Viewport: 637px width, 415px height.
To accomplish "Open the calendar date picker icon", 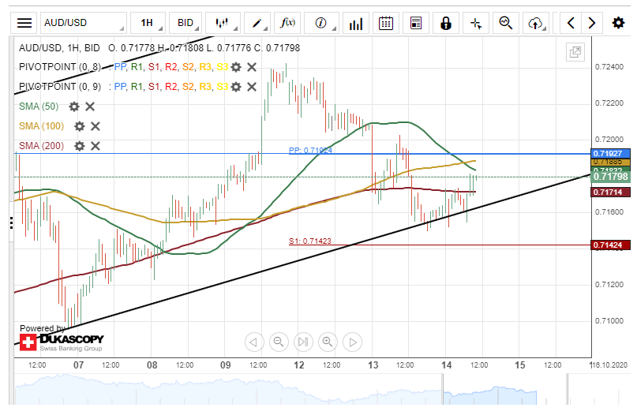I will point(386,23).
